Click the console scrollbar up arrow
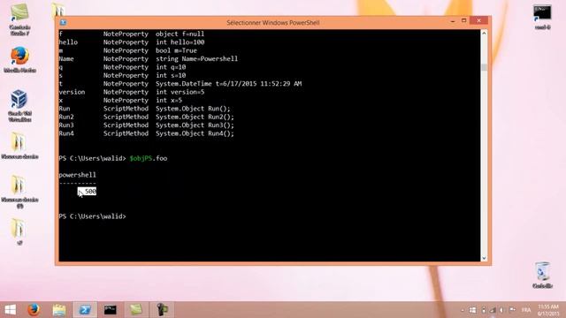 click(484, 34)
